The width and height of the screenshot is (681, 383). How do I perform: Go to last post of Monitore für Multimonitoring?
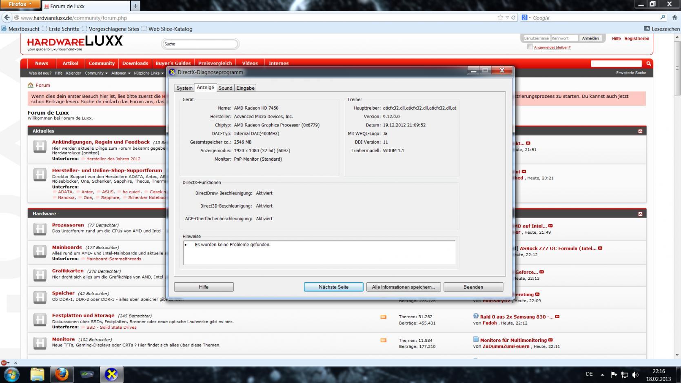[x=550, y=340]
